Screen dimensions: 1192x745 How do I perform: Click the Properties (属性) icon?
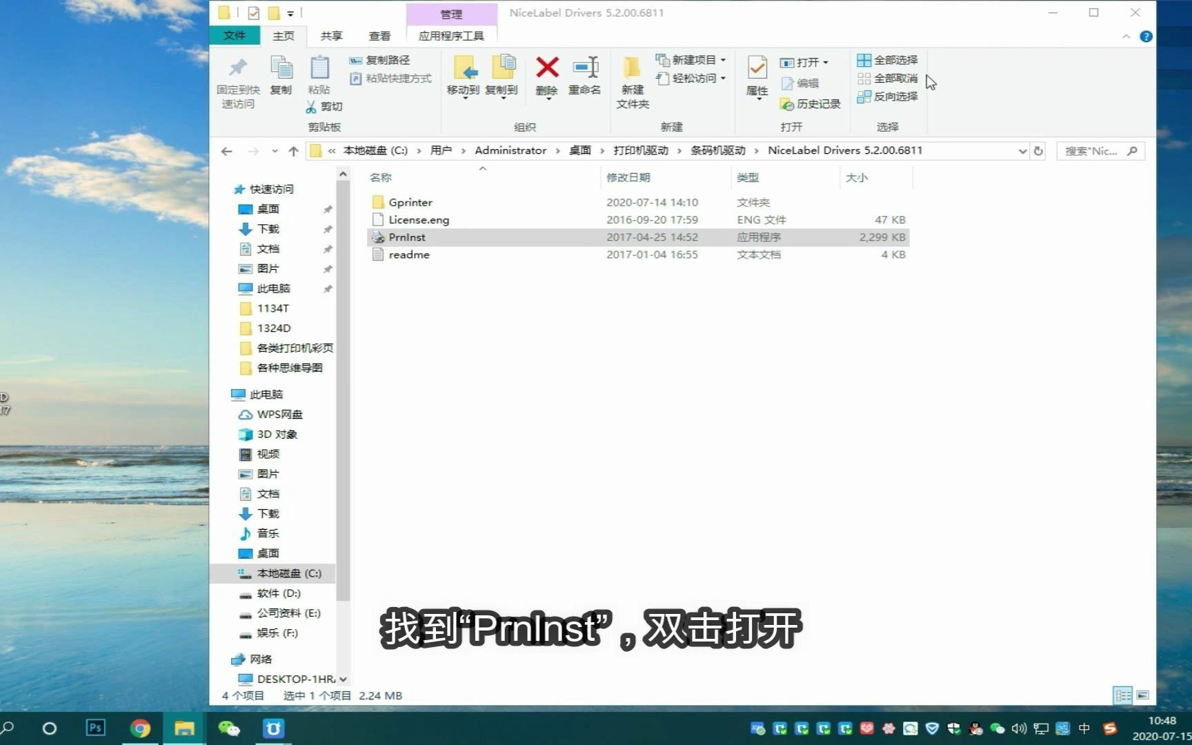coord(757,68)
